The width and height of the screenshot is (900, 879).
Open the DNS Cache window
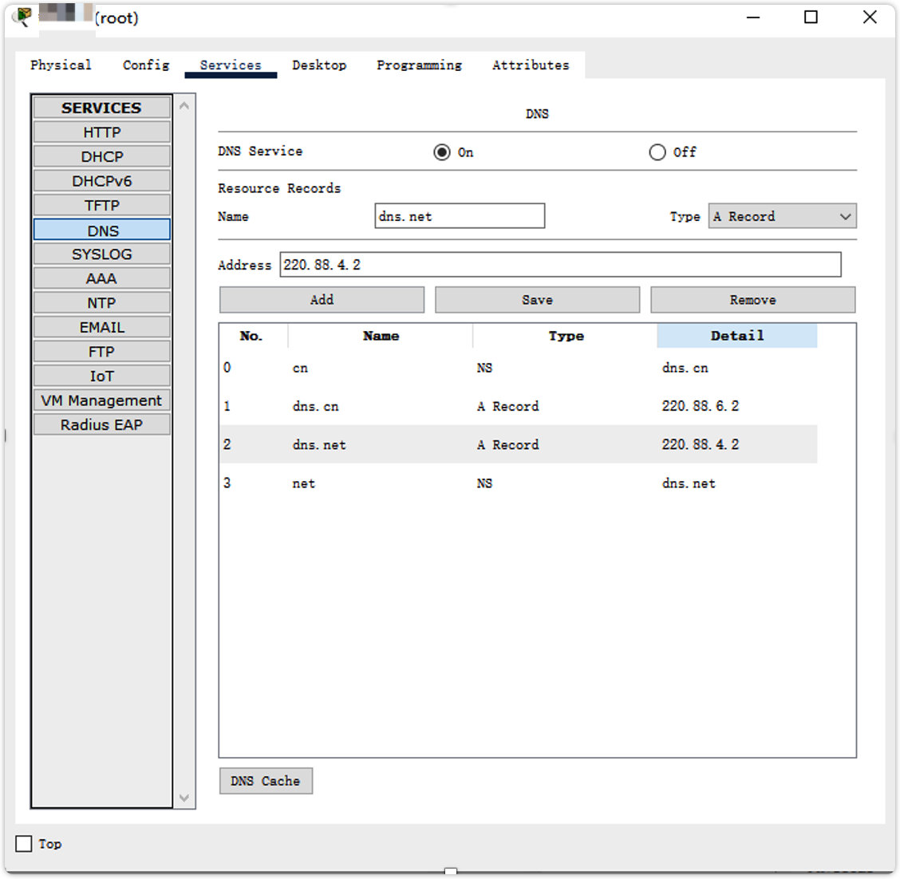pyautogui.click(x=266, y=781)
